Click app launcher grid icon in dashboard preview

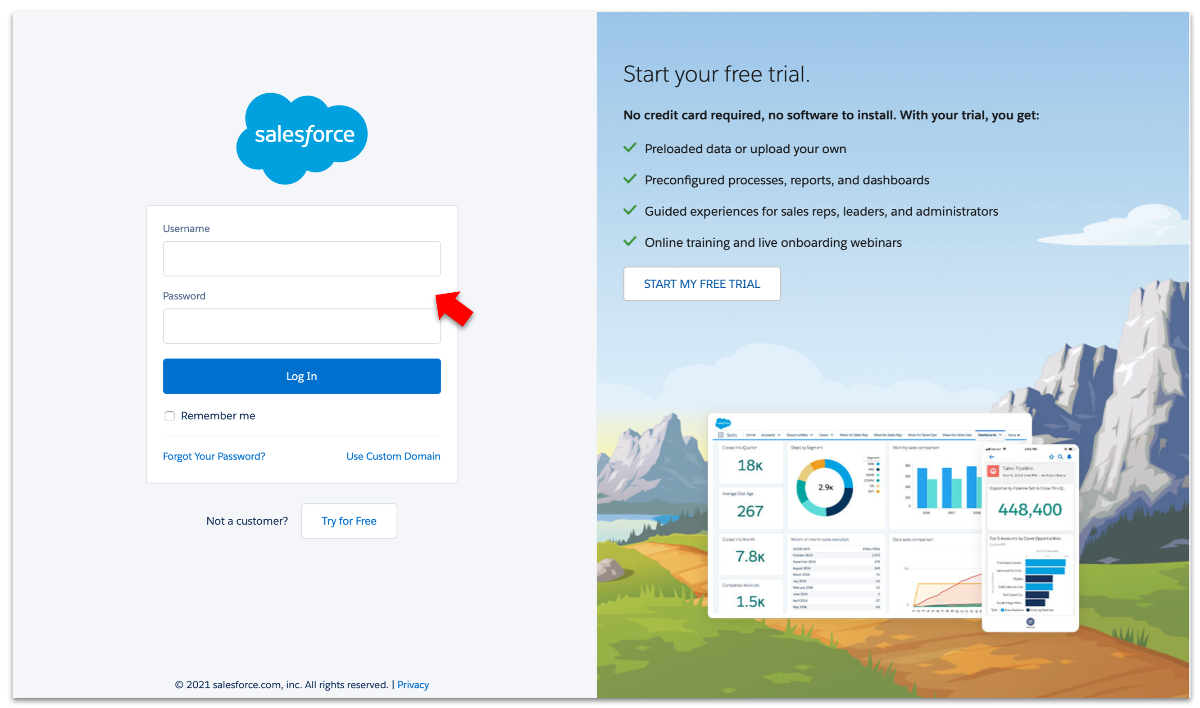(720, 435)
